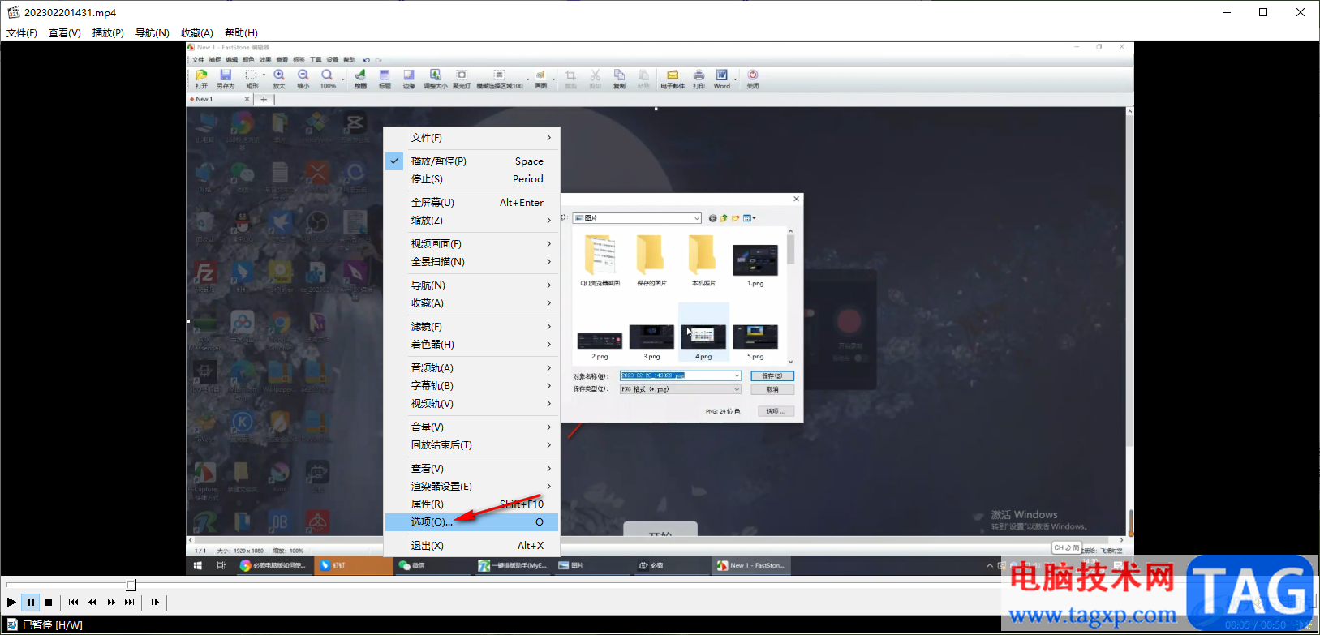1320x635 pixels.
Task: Click the fast-forward (increase speed) button
Action: [111, 602]
